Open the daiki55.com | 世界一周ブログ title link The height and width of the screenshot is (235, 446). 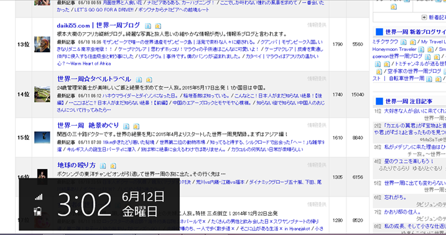tap(98, 25)
